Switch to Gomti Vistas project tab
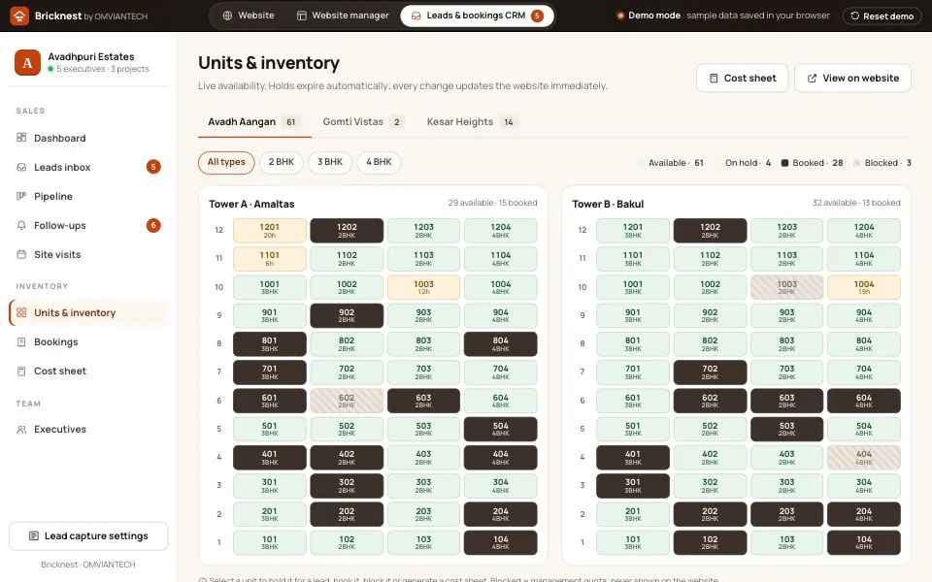Image resolution: width=932 pixels, height=582 pixels. (364, 122)
